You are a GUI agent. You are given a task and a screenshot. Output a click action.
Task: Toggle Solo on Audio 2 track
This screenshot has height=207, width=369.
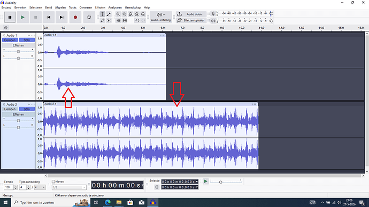pyautogui.click(x=27, y=109)
